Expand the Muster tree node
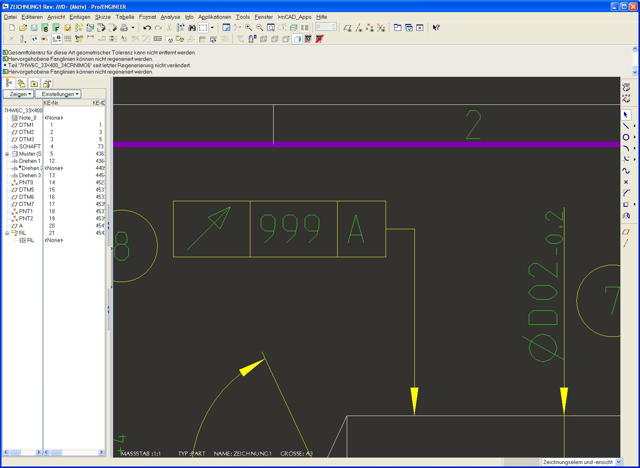Image resolution: width=640 pixels, height=468 pixels. 7,154
